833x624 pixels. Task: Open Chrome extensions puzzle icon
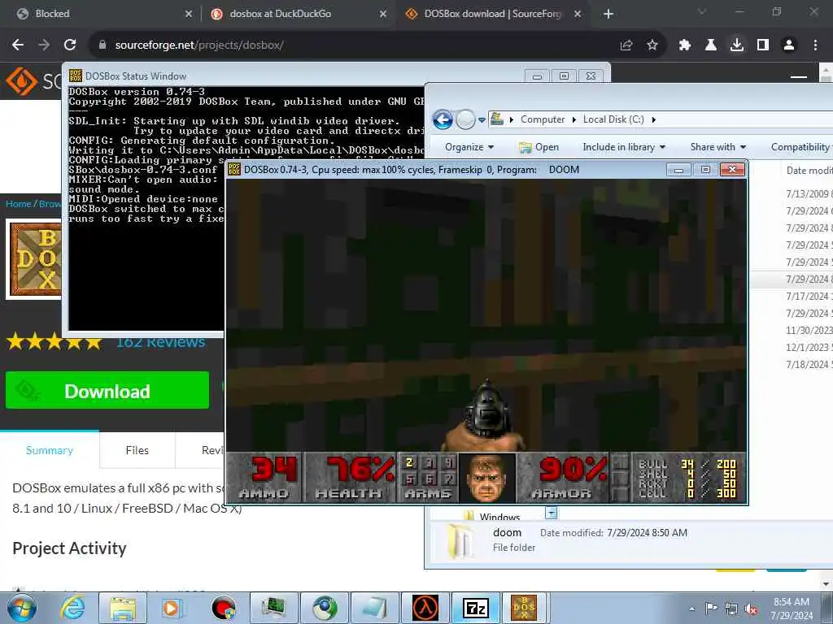685,45
